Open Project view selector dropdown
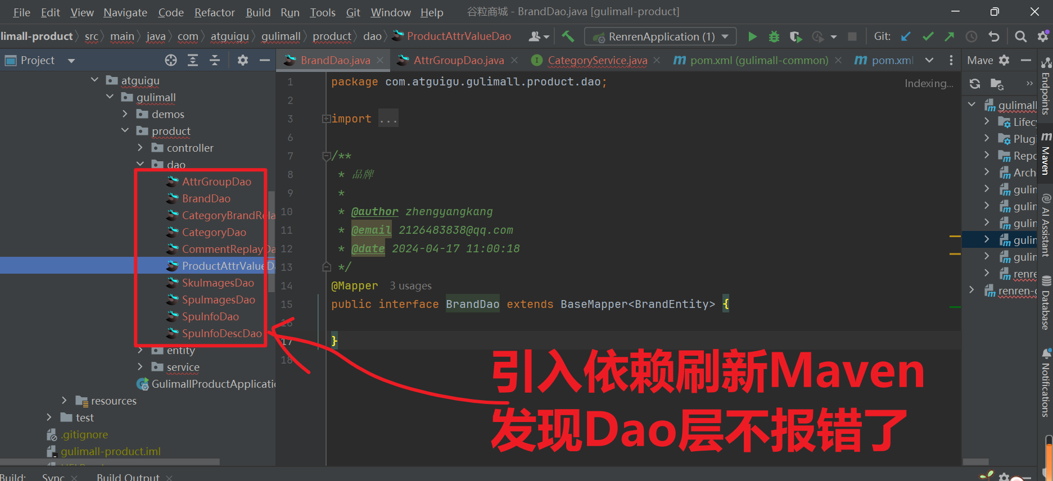The width and height of the screenshot is (1053, 481). (x=71, y=60)
